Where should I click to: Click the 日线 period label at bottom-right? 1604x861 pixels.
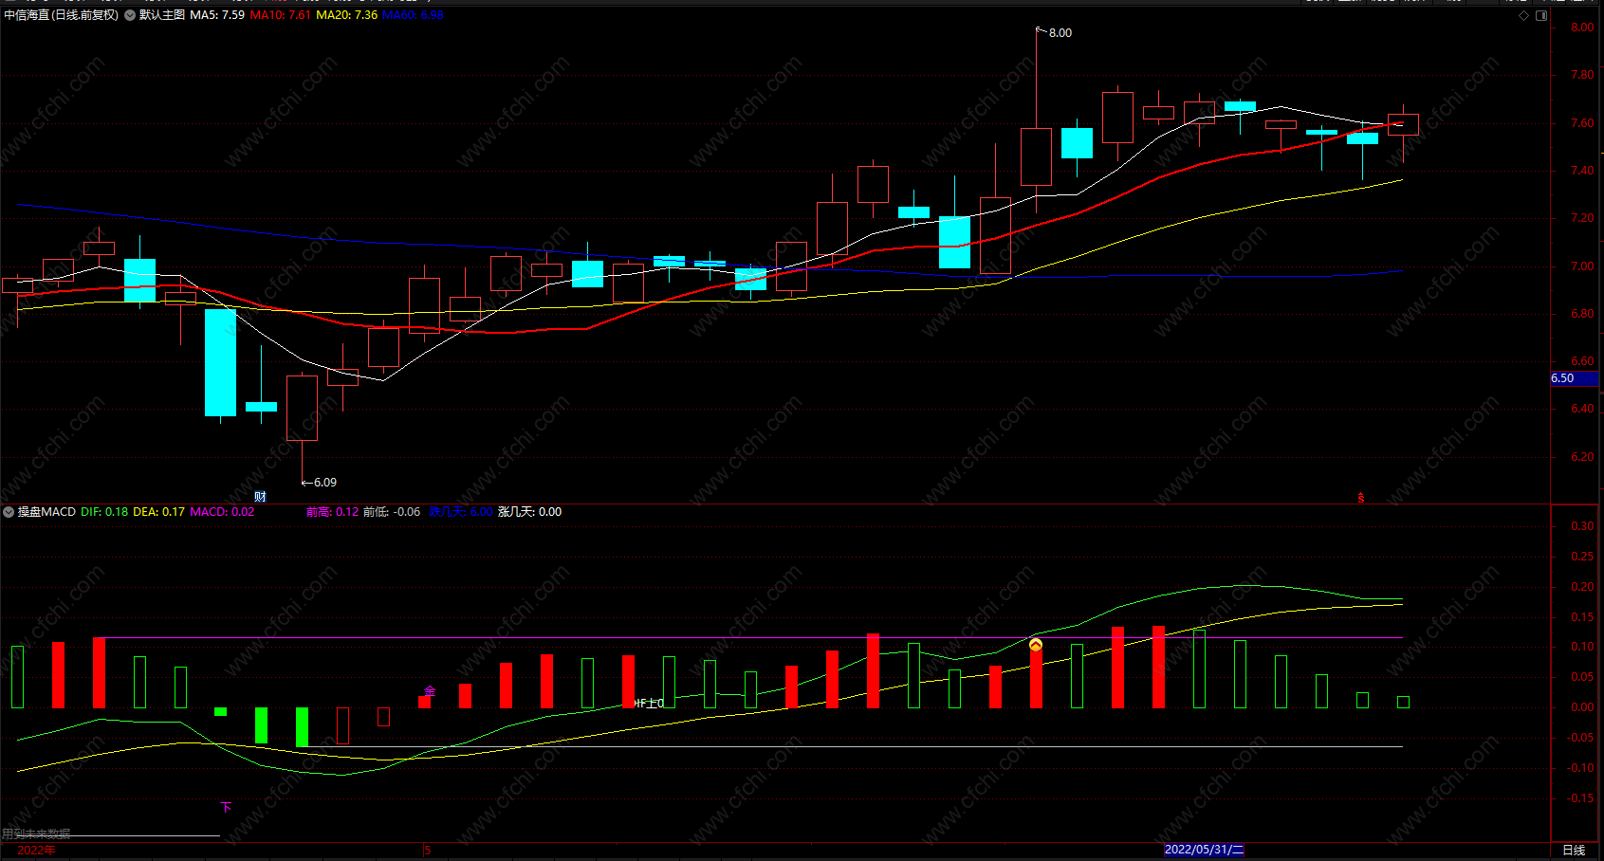point(1574,850)
